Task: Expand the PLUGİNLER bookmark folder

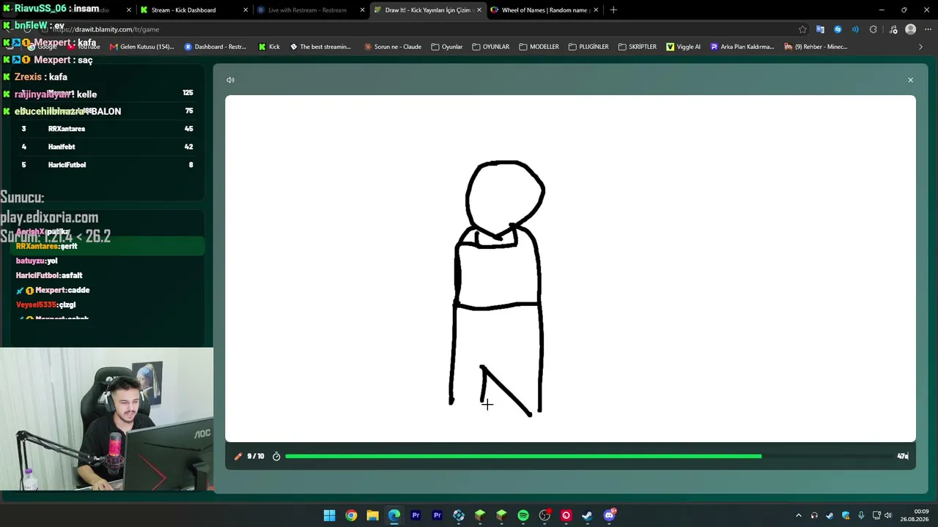Action: click(588, 47)
